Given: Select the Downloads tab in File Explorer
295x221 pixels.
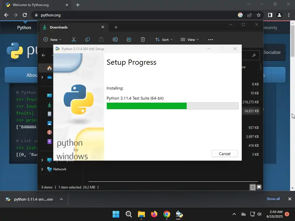Looking at the screenshot, I should [73, 27].
